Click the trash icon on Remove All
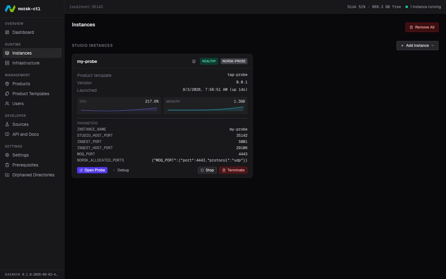This screenshot has width=446, height=279. 411,28
